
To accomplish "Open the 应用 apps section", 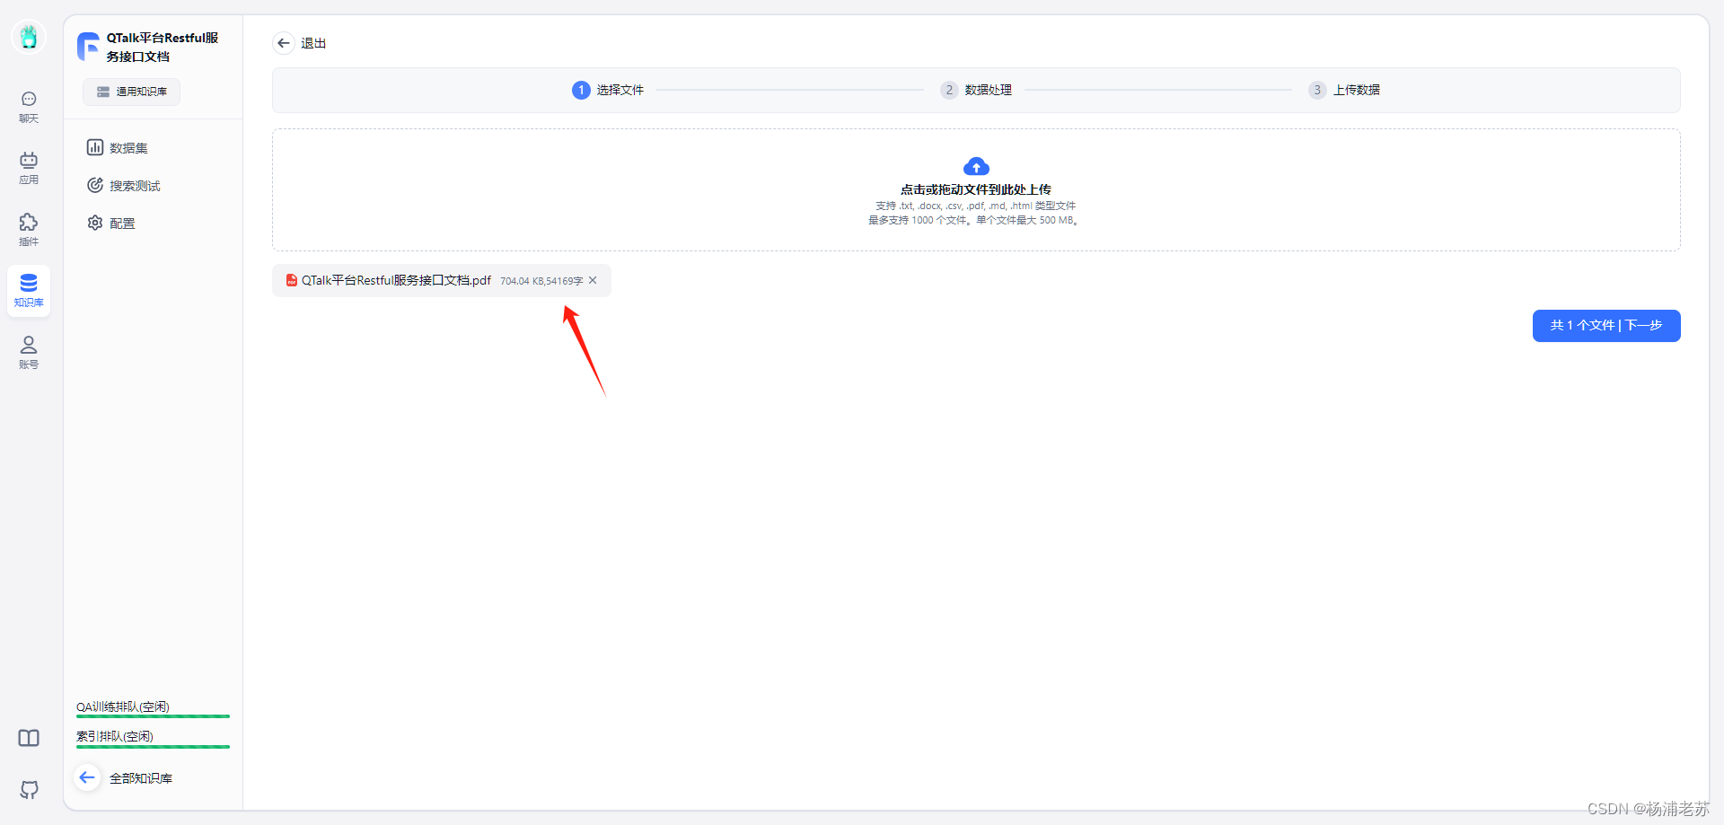I will click(29, 168).
